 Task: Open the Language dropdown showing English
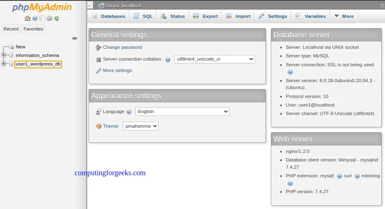(182, 111)
